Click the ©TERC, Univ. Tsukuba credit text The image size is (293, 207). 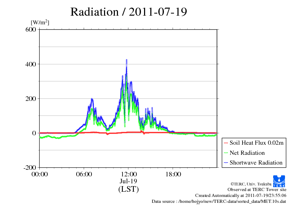(251, 184)
